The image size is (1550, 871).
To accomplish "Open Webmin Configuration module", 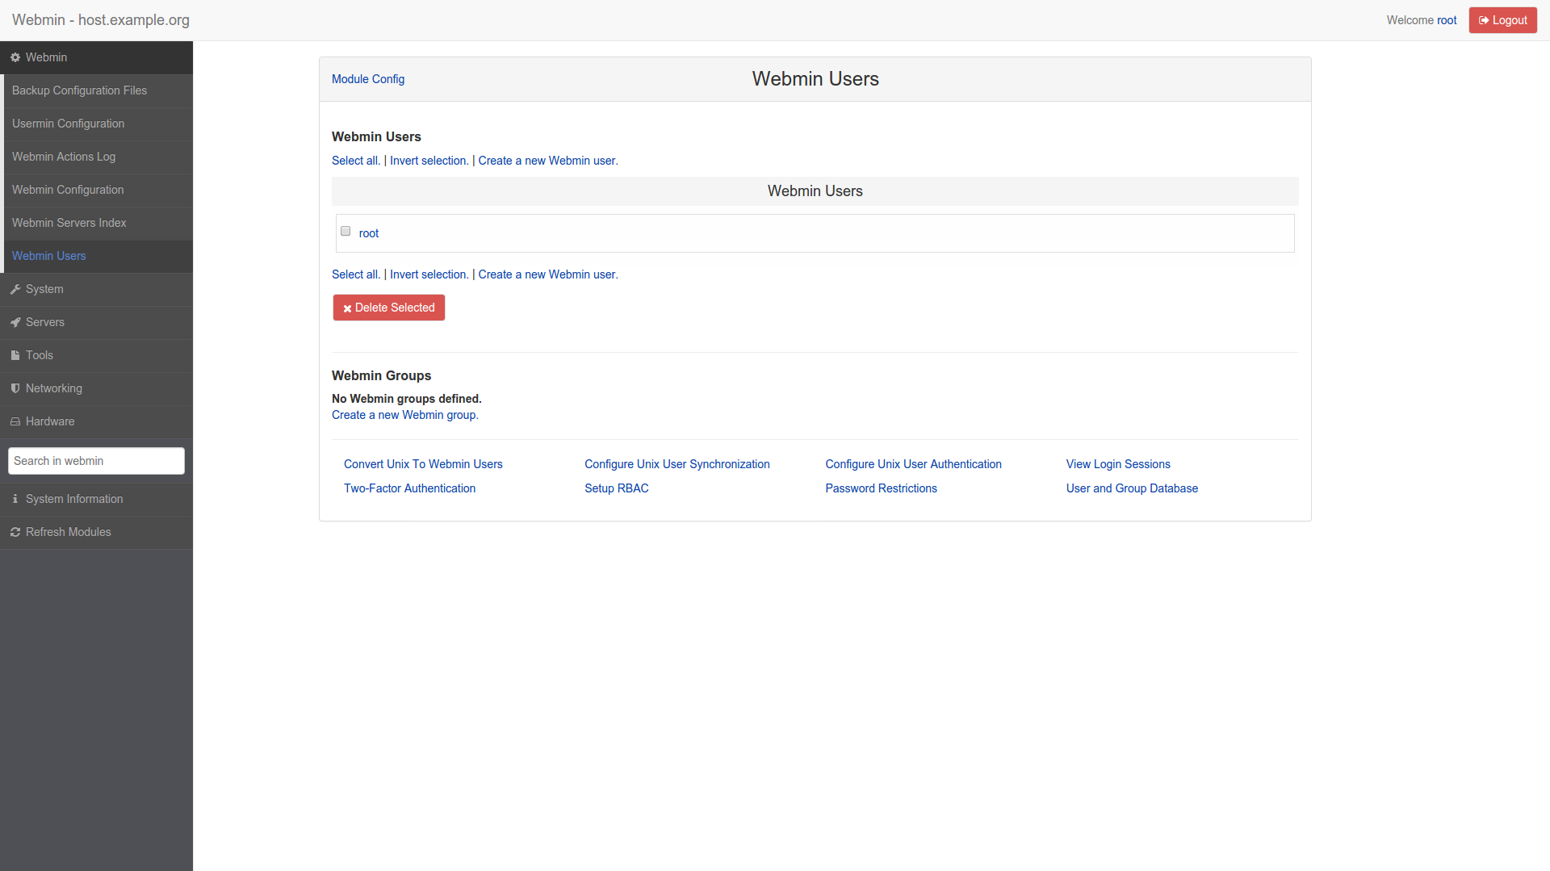I will click(x=98, y=190).
